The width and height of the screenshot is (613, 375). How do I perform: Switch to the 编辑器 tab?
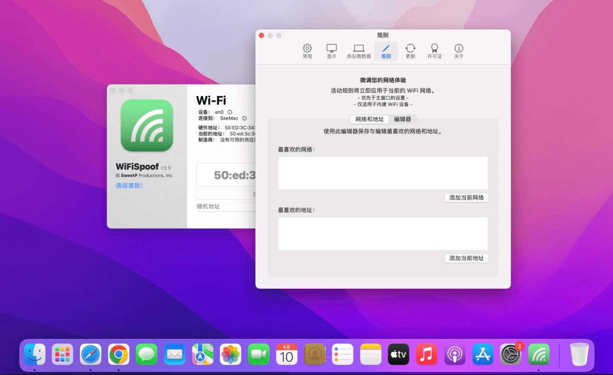click(x=402, y=119)
